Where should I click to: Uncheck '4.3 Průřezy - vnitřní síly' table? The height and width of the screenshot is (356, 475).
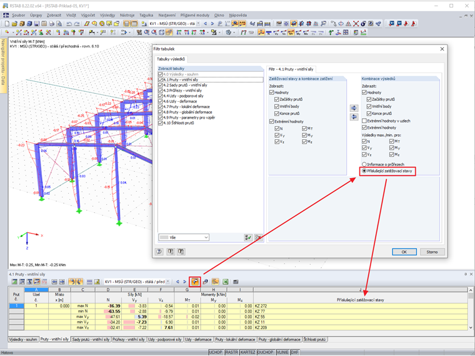tap(161, 90)
